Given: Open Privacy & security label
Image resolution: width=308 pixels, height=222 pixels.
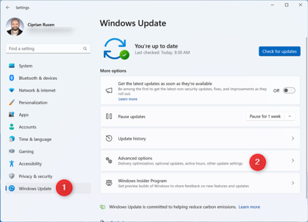Looking at the screenshot, I should click(35, 176).
